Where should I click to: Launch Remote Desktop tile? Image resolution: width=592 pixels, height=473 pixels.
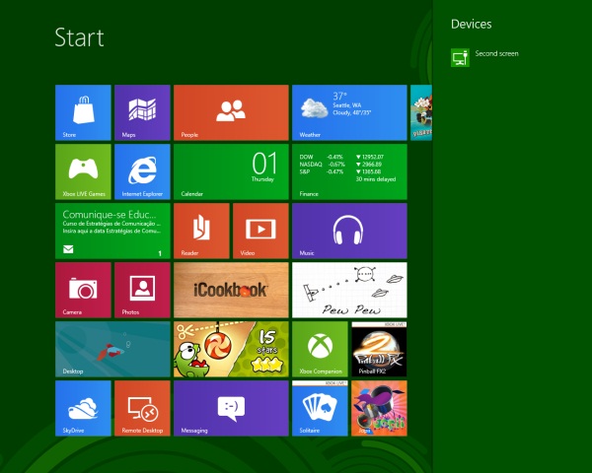point(142,409)
